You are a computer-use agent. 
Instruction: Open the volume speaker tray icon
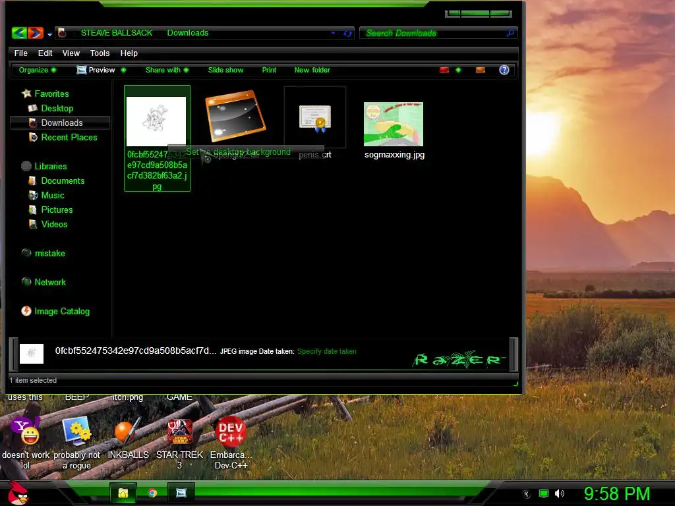pyautogui.click(x=560, y=494)
